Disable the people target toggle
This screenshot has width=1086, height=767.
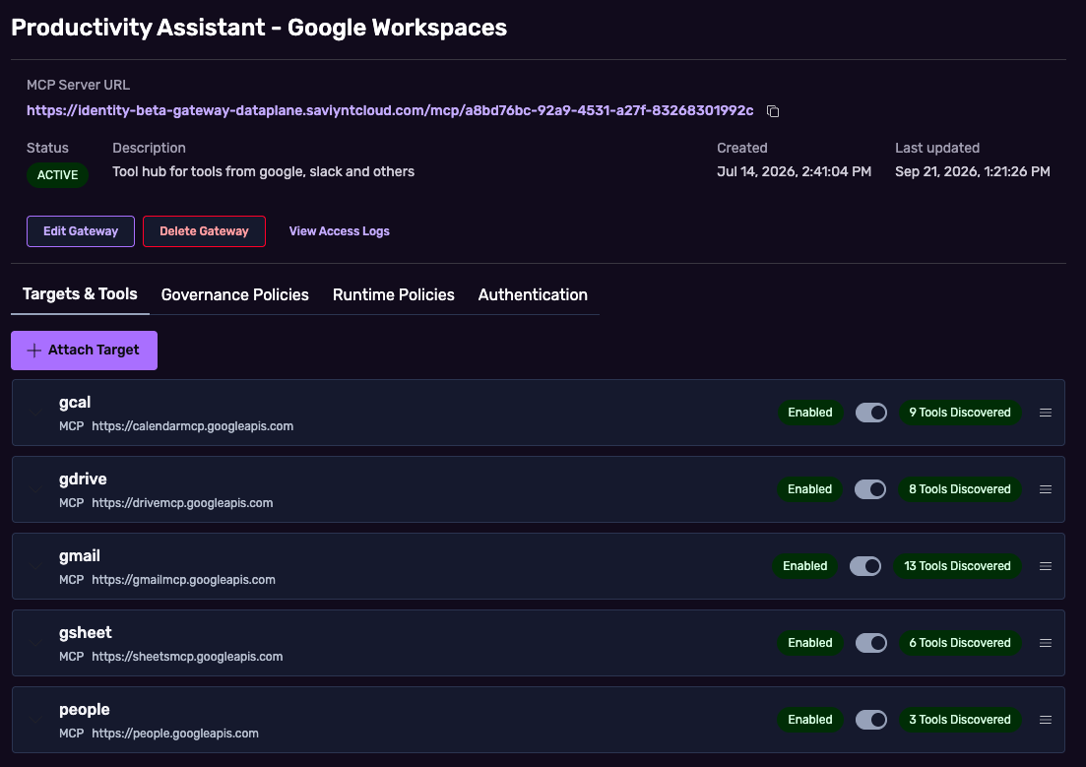[x=871, y=721]
